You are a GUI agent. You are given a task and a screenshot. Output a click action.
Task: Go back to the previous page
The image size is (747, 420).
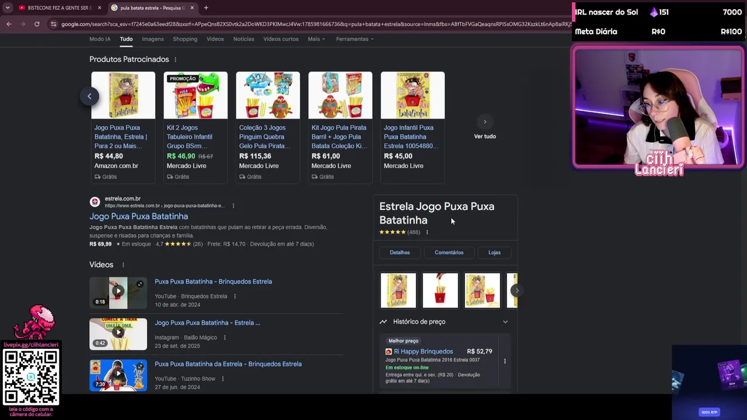click(x=9, y=24)
